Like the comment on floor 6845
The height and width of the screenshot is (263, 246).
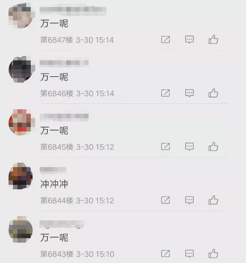coord(213,146)
